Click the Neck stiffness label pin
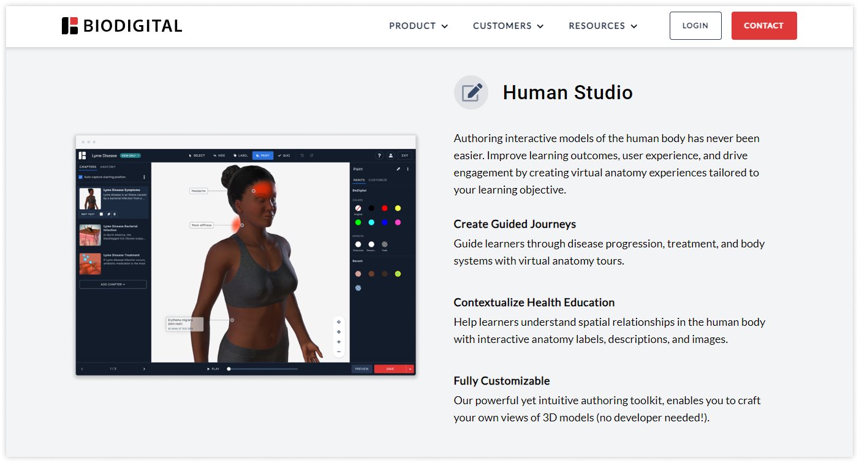859x463 pixels. tap(242, 225)
